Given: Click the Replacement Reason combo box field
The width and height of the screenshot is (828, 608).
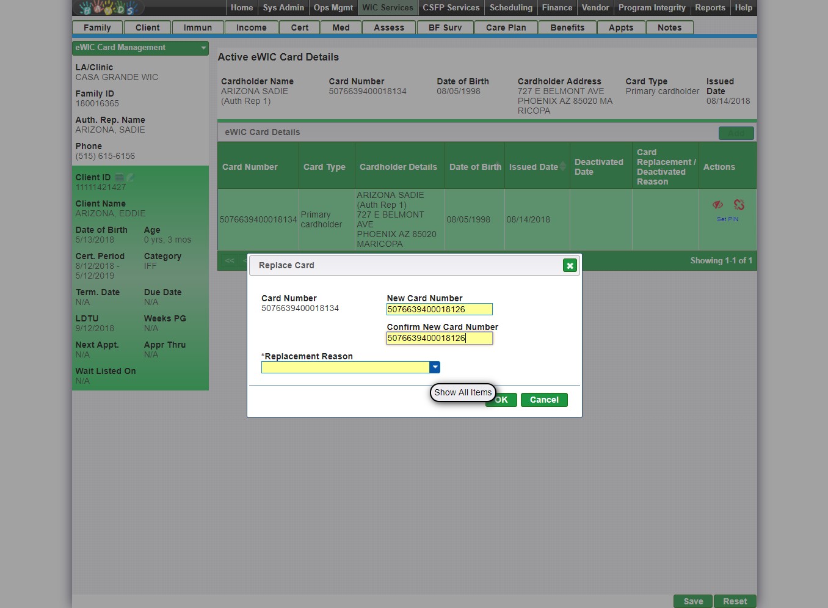Looking at the screenshot, I should (x=345, y=367).
